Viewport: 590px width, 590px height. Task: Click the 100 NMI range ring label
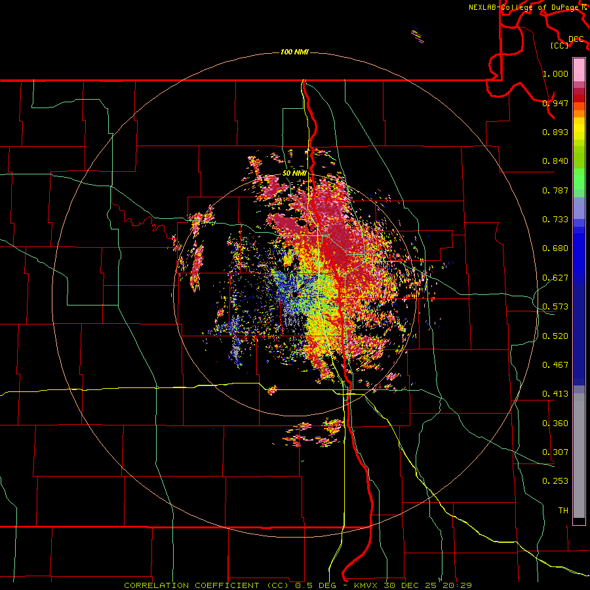tap(294, 52)
